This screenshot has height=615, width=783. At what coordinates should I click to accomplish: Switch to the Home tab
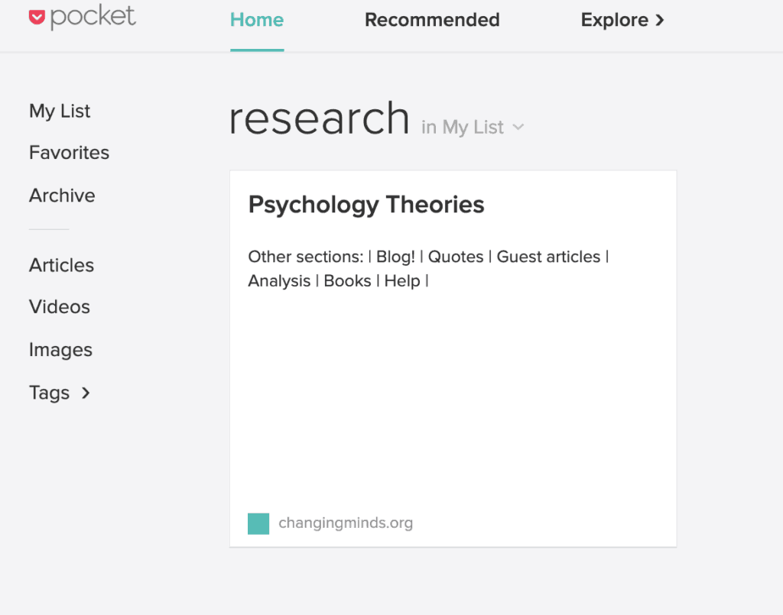[x=257, y=20]
